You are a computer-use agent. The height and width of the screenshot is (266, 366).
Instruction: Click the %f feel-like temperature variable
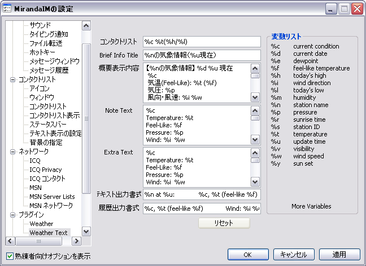pyautogui.click(x=311, y=68)
